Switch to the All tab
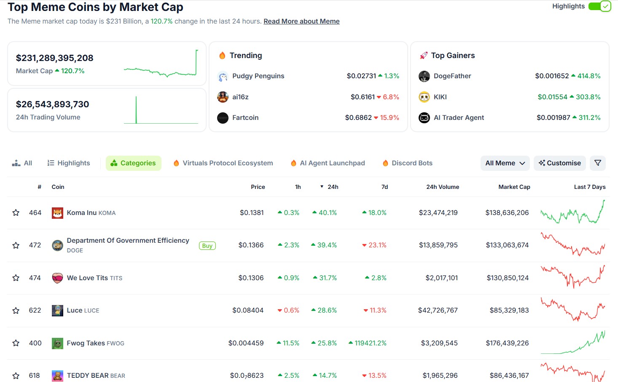The image size is (618, 382). pos(22,163)
